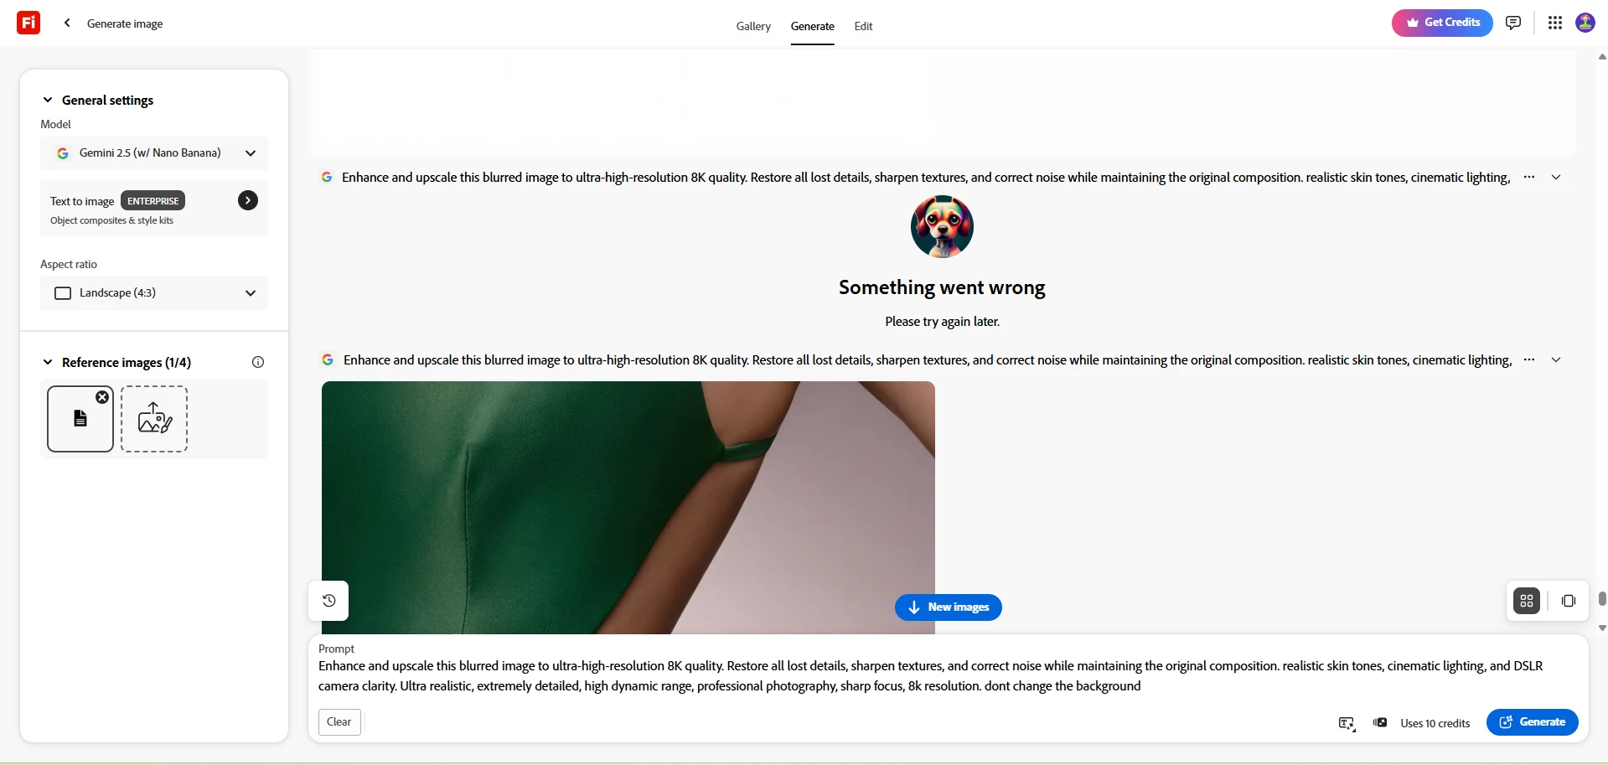Open the Gemini 2.5 model dropdown
The image size is (1608, 765).
(154, 153)
